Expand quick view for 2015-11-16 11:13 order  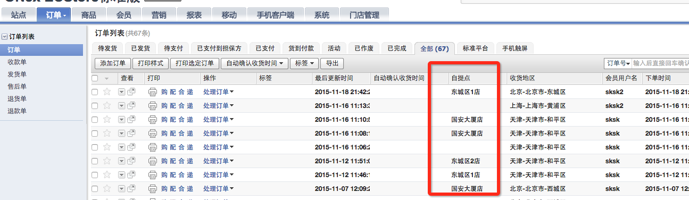click(122, 105)
